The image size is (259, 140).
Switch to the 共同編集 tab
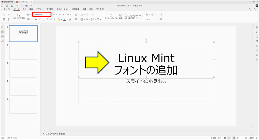pyautogui.click(x=76, y=9)
